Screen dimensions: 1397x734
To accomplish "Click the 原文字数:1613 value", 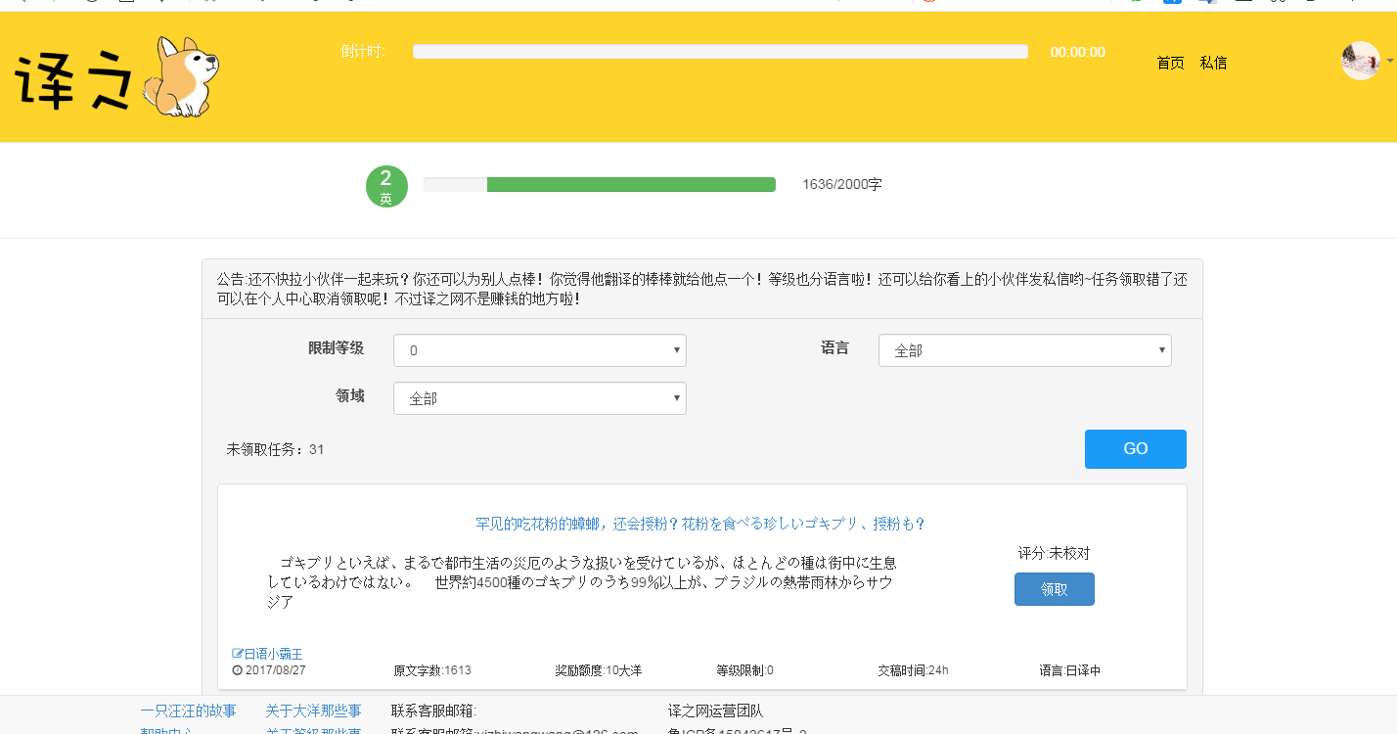I will [x=432, y=670].
